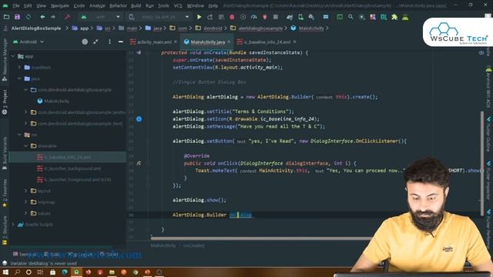Toggle the Project tool window side tab
This screenshot has width=493, height=277.
[x=5, y=102]
